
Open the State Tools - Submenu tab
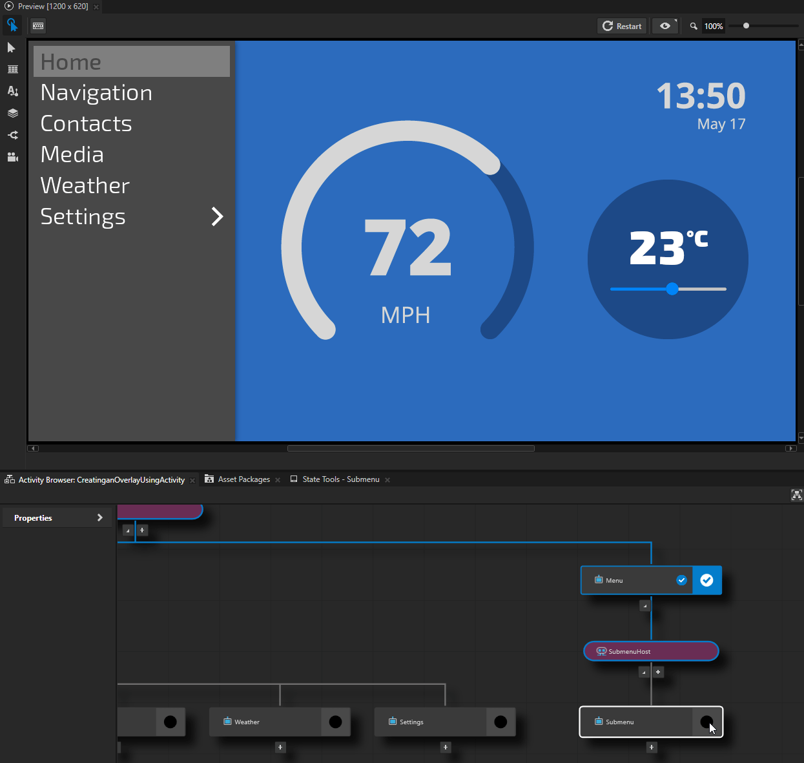click(x=340, y=479)
